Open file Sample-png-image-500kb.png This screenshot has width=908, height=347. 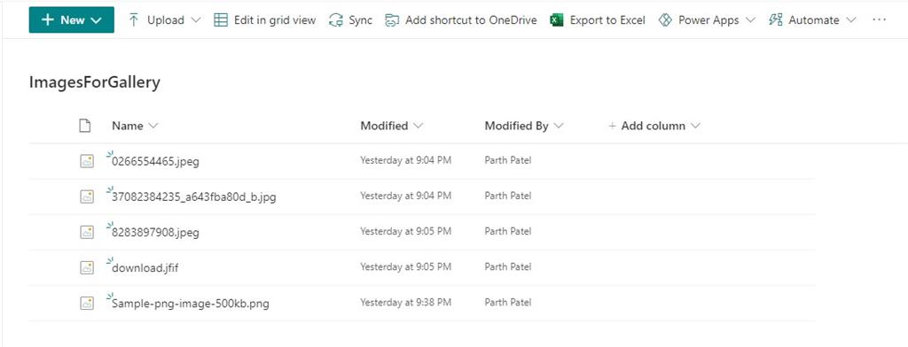pos(191,304)
